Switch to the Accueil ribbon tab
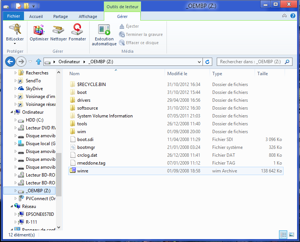This screenshot has width=300, height=242. 36,16
